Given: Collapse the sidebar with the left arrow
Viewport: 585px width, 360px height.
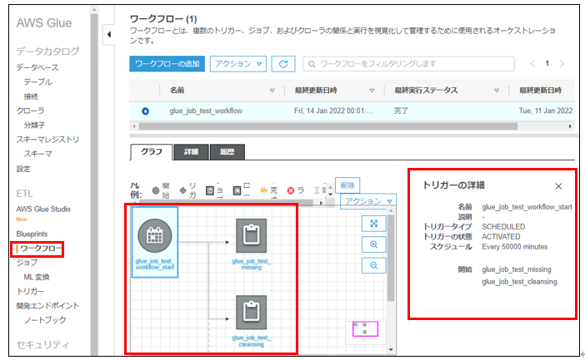Looking at the screenshot, I should pyautogui.click(x=109, y=35).
